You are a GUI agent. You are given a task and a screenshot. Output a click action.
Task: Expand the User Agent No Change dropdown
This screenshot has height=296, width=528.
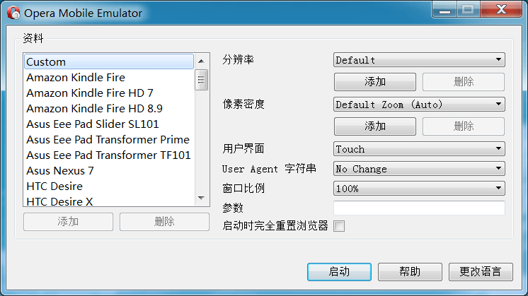(418, 169)
